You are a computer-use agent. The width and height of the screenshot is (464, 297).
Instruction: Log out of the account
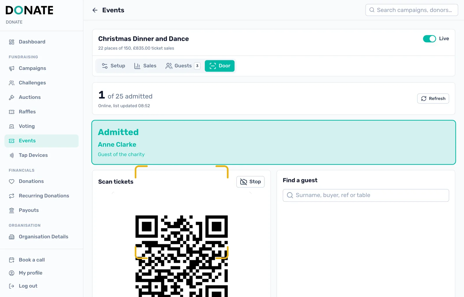click(x=41, y=286)
